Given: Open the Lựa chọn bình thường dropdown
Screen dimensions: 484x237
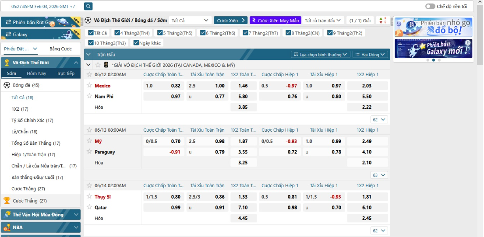Looking at the screenshot, I should pyautogui.click(x=320, y=55).
